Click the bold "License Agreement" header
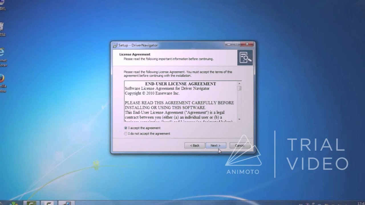 tap(135, 54)
